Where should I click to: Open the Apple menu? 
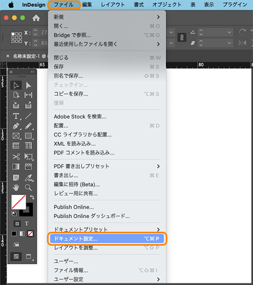tap(11, 5)
